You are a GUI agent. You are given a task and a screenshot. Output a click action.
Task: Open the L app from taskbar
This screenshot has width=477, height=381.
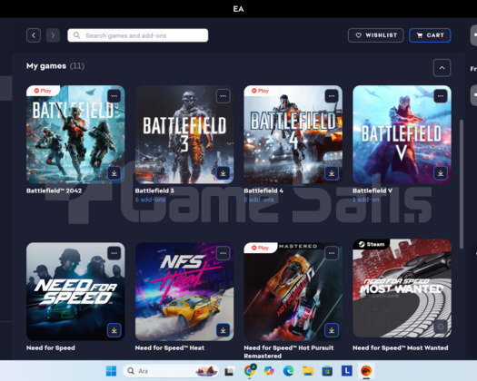click(x=347, y=371)
